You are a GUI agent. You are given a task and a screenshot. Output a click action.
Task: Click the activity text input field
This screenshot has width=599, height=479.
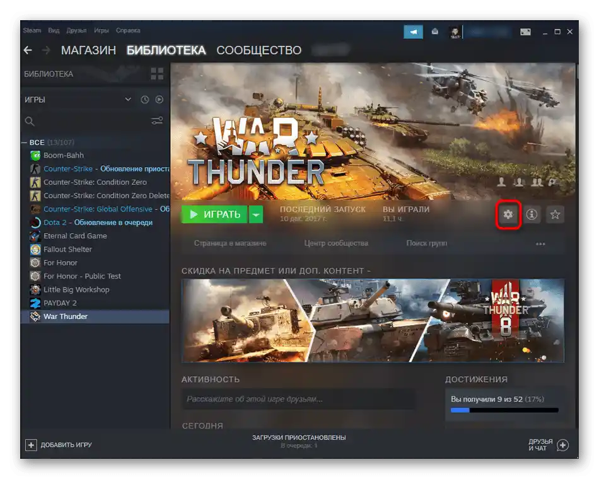pyautogui.click(x=298, y=399)
